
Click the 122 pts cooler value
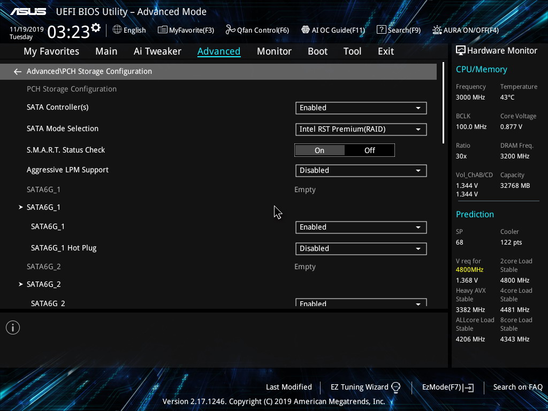pos(511,242)
